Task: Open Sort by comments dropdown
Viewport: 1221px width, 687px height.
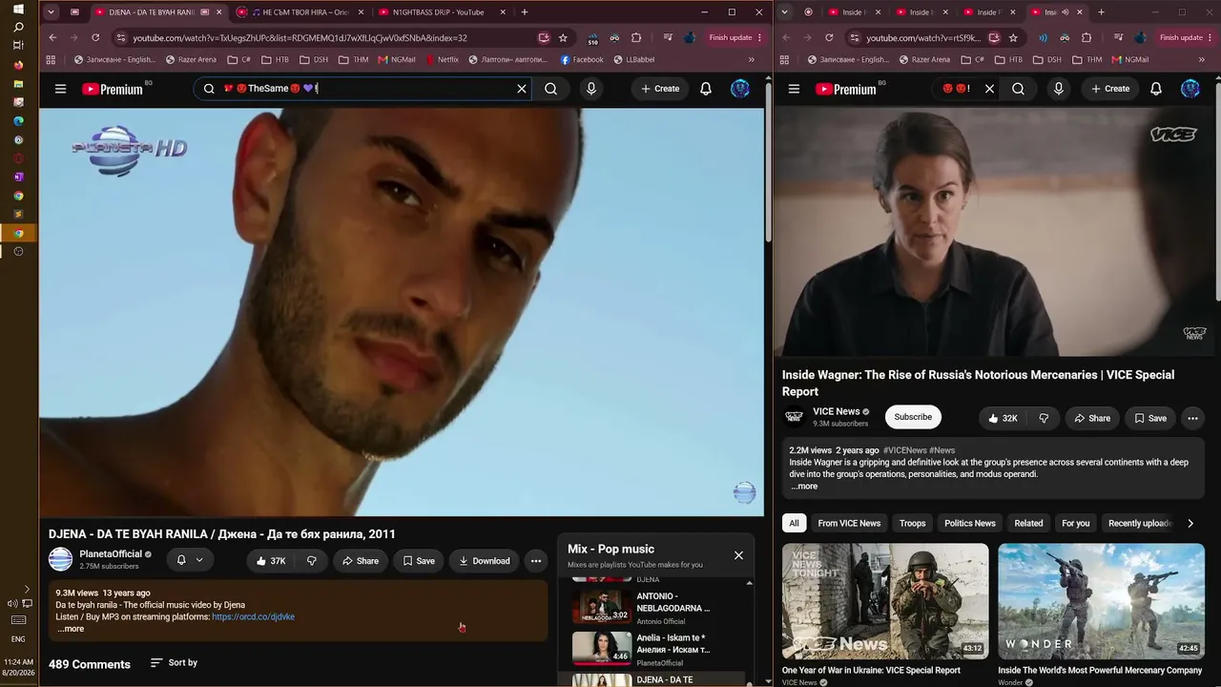Action: (x=174, y=663)
